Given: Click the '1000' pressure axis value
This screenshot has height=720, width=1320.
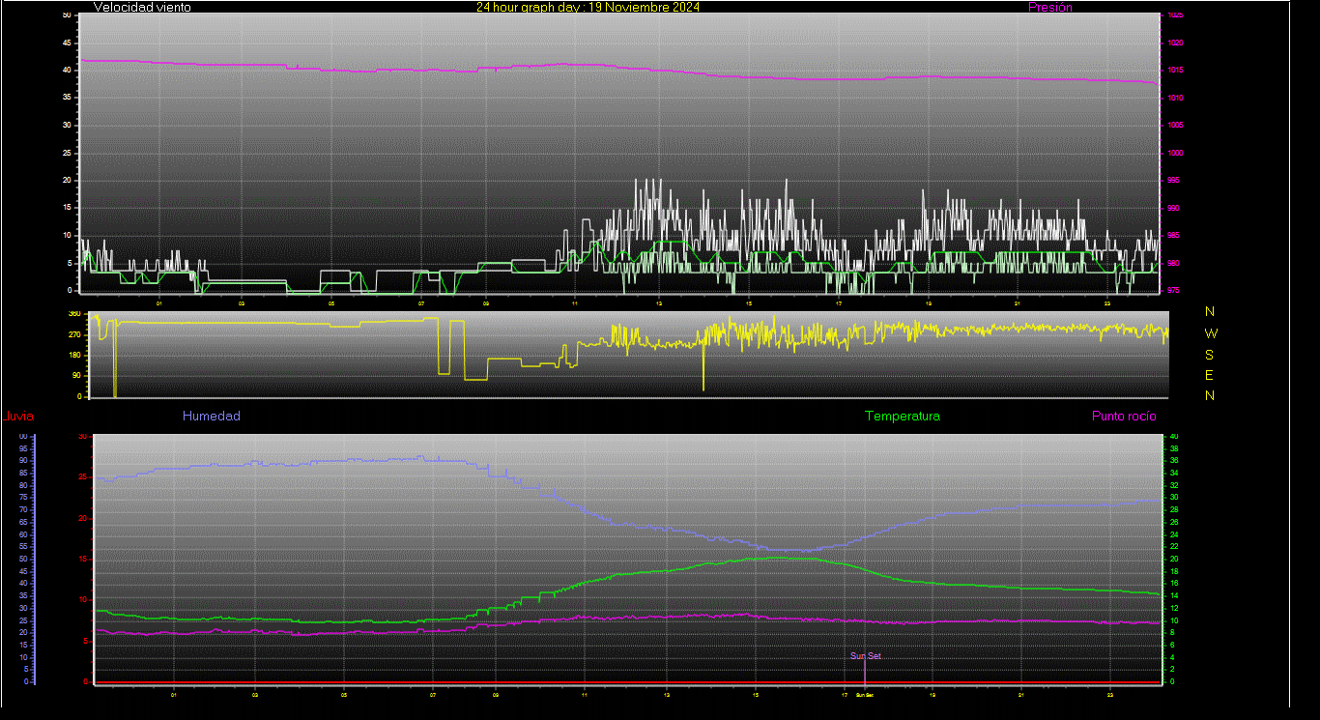Looking at the screenshot, I should 1175,153.
